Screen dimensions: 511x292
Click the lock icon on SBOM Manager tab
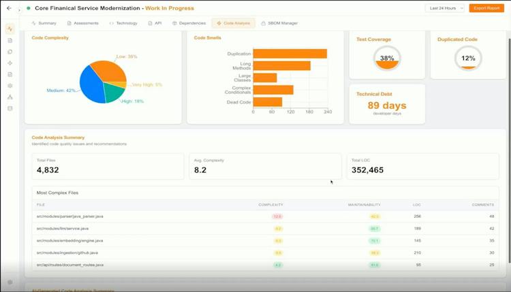(263, 23)
